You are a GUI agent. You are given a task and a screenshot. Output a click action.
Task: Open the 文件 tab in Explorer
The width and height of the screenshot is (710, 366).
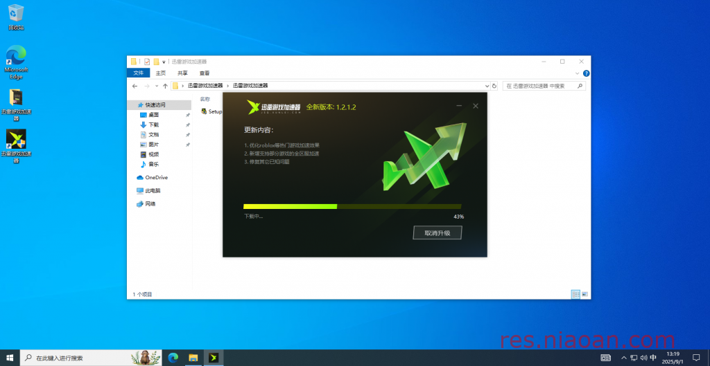pos(139,73)
